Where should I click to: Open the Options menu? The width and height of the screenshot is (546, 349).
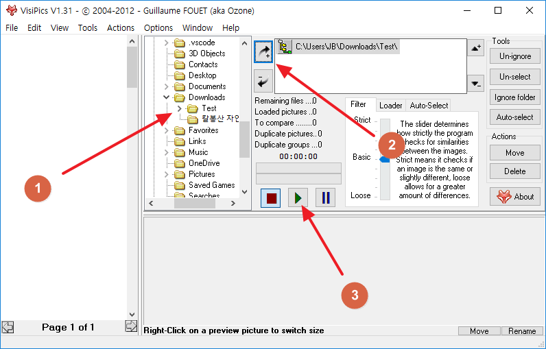click(158, 28)
